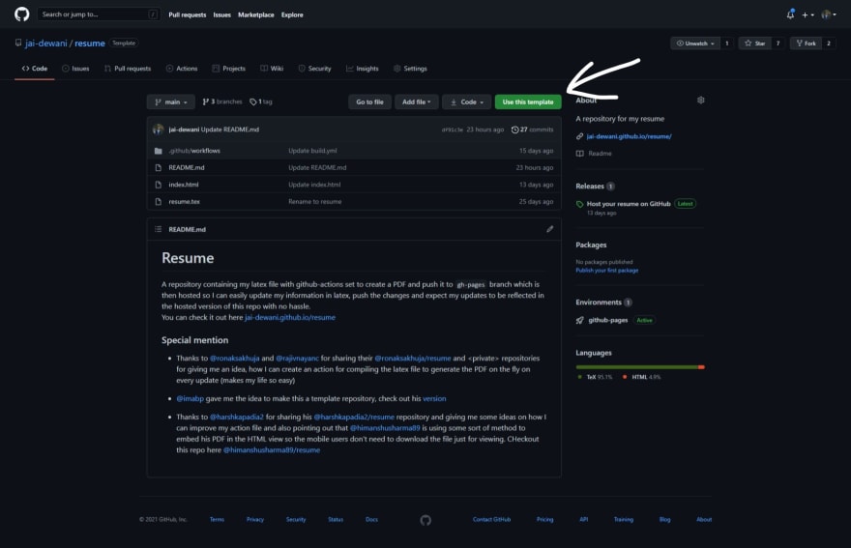Viewport: 851px width, 548px height.
Task: Click Publish your first package
Action: tap(606, 271)
